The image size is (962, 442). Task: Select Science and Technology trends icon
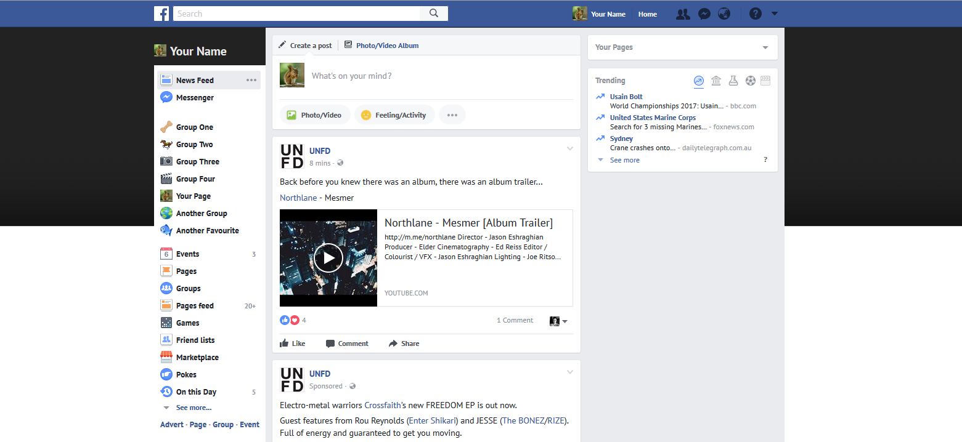pos(733,81)
